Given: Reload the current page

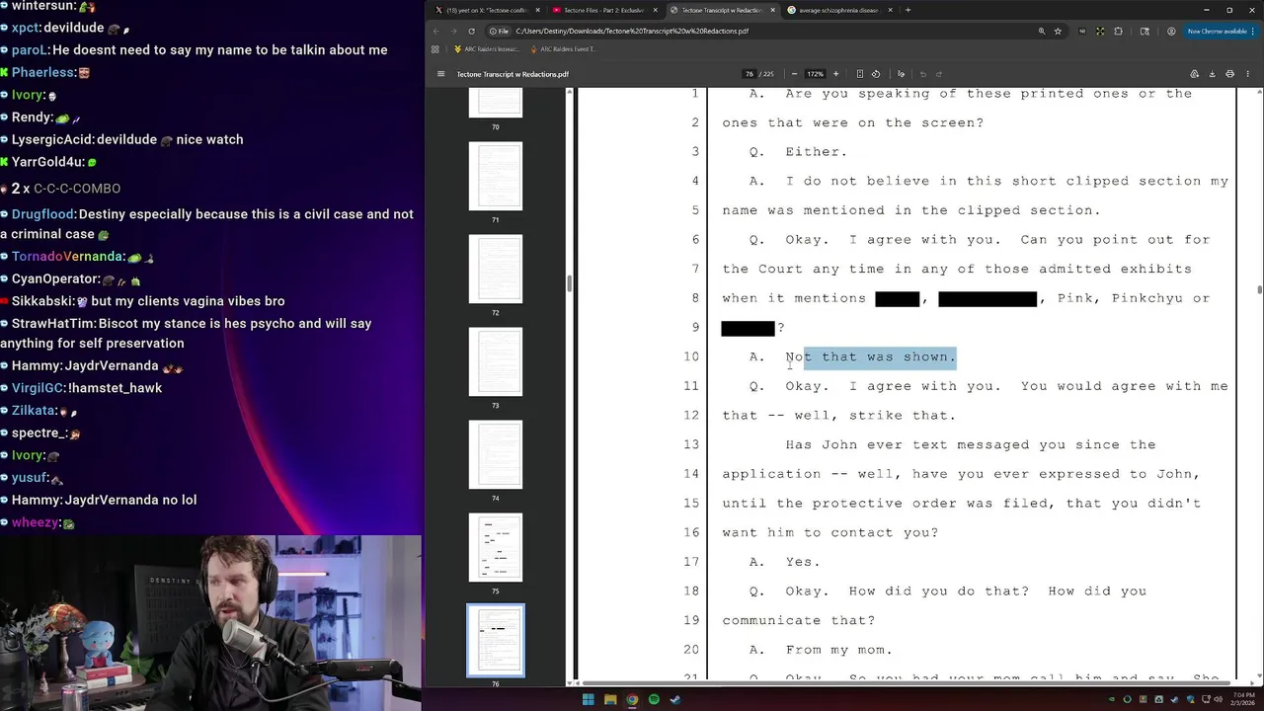Looking at the screenshot, I should [x=471, y=31].
